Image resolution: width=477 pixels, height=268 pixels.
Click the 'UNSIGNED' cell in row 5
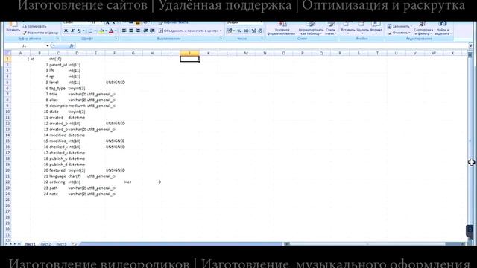point(116,83)
